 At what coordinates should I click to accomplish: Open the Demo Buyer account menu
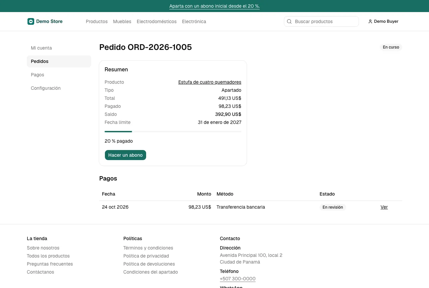383,21
